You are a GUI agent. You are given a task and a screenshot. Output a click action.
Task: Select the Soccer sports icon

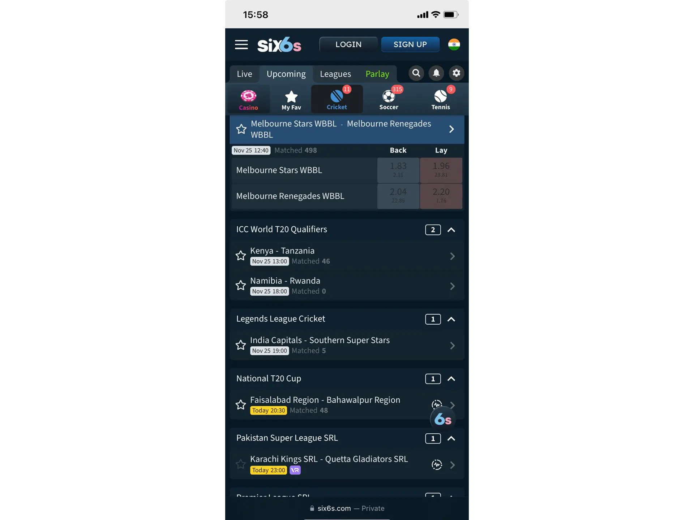(x=389, y=99)
